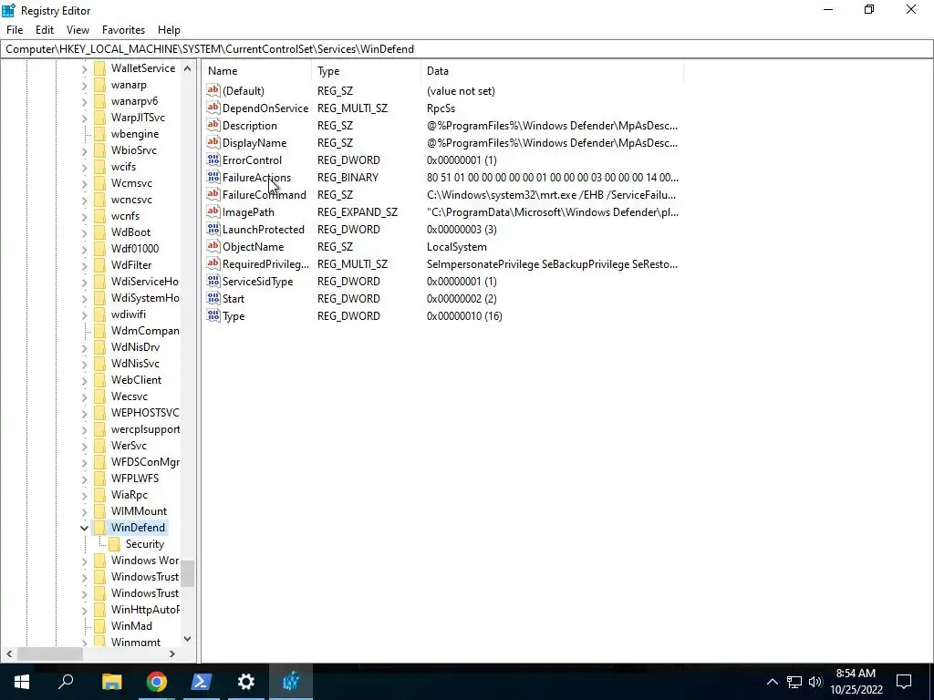Open the Windows Start menu

click(x=22, y=682)
